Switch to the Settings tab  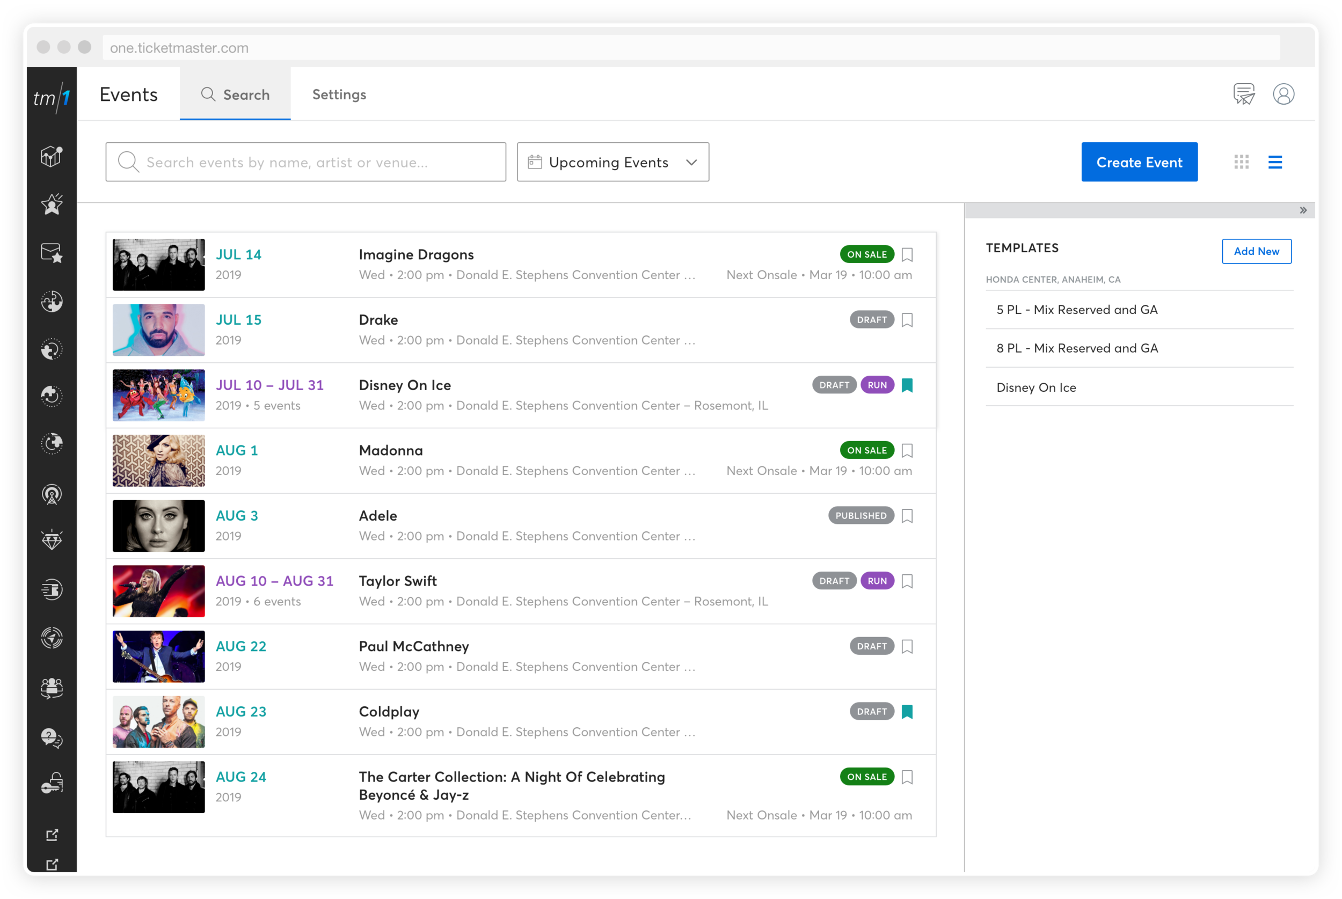339,94
